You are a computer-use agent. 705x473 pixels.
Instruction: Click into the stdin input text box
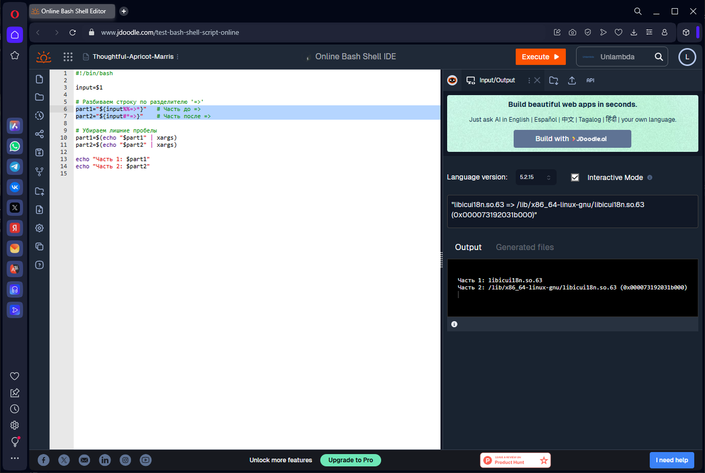tap(572, 211)
